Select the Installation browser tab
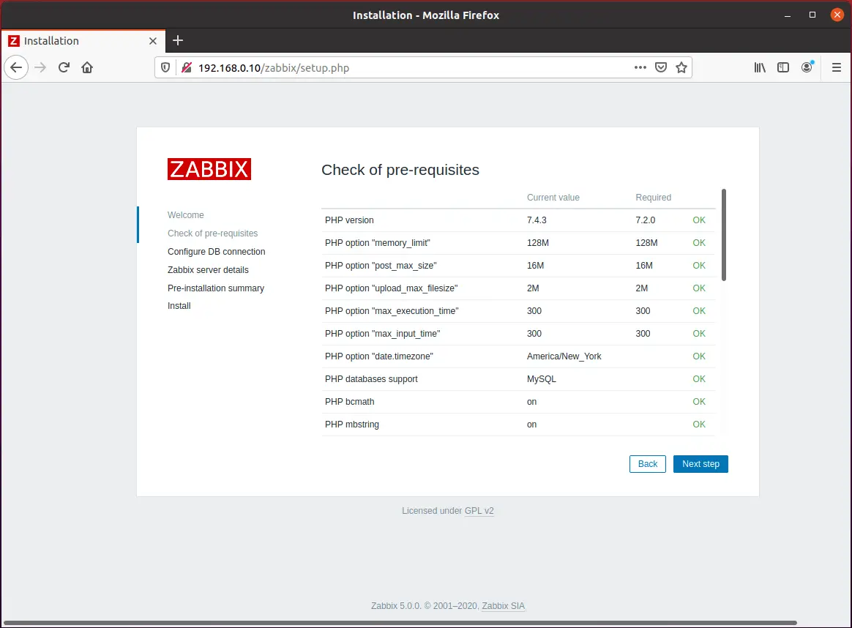The width and height of the screenshot is (852, 628). click(83, 41)
